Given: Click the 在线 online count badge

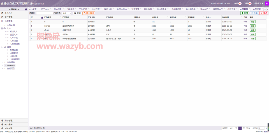Looking at the screenshot, I should [240, 3].
